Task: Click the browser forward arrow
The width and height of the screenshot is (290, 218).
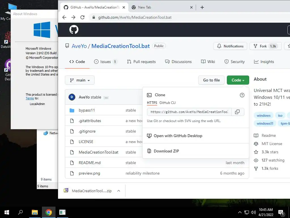Action: [x=73, y=17]
